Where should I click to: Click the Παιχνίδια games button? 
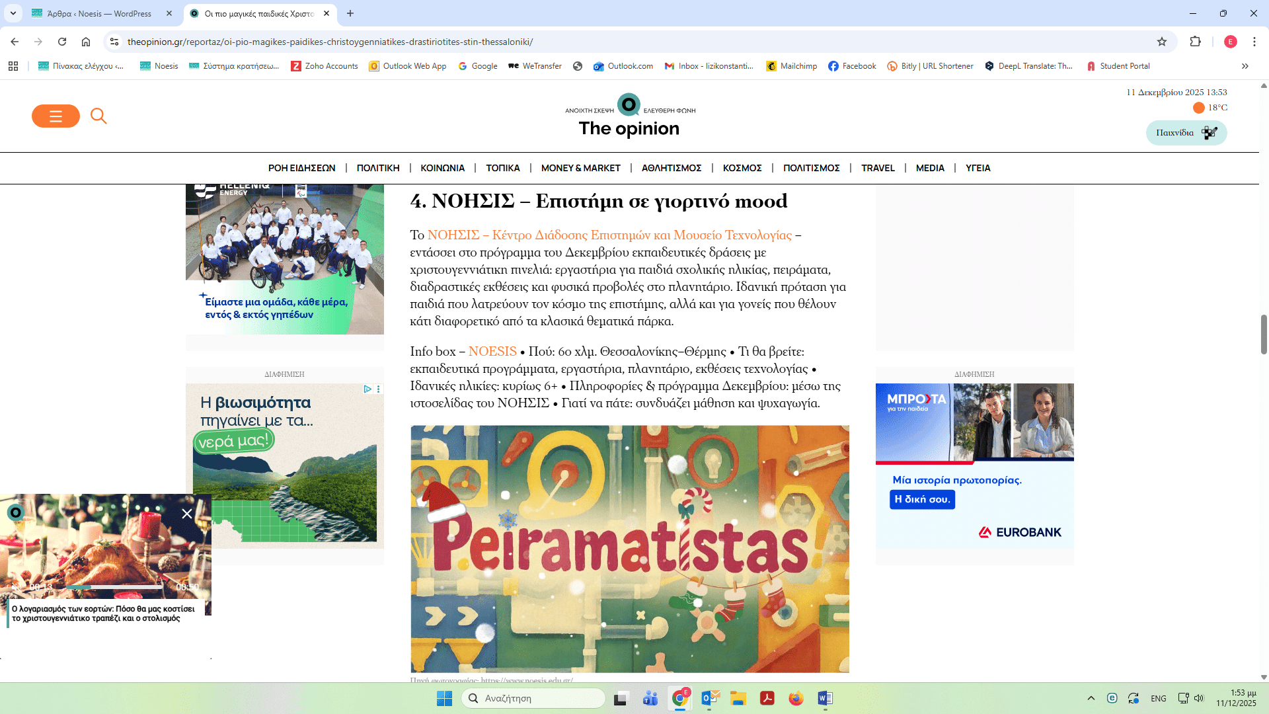coord(1186,133)
